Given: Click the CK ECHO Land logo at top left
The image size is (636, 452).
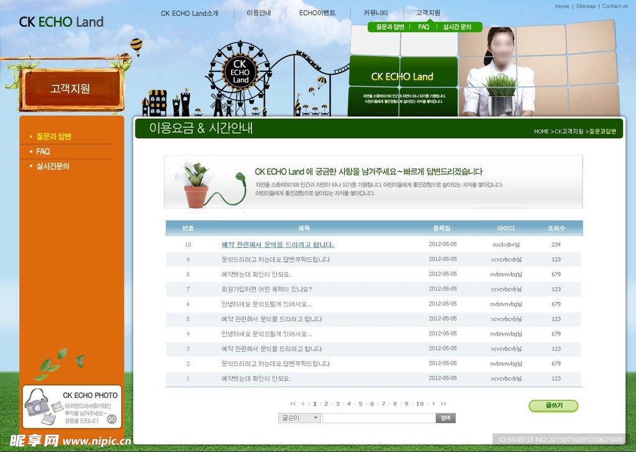Looking at the screenshot, I should (x=61, y=22).
